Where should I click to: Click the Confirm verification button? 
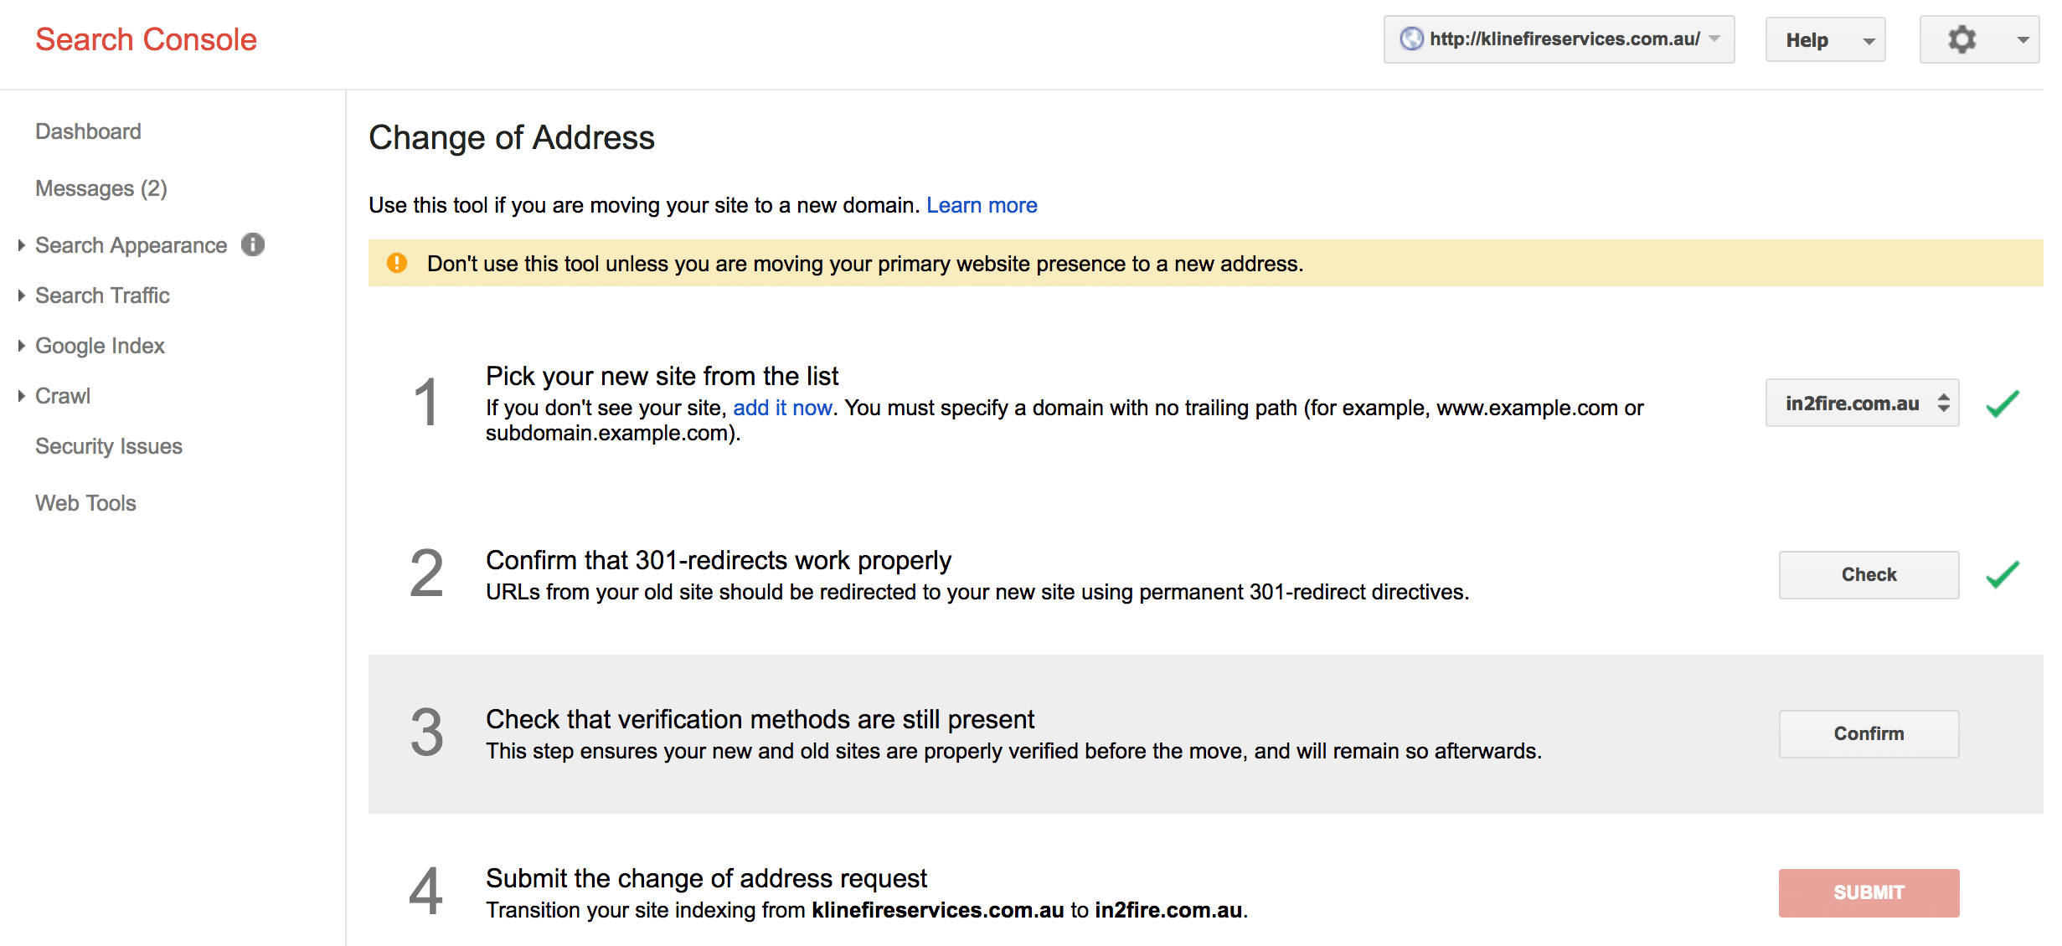click(1869, 733)
